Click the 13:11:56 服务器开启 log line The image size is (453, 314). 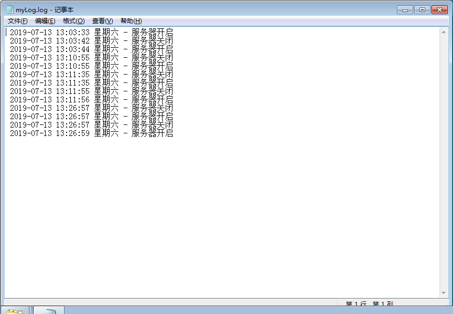[x=91, y=99]
